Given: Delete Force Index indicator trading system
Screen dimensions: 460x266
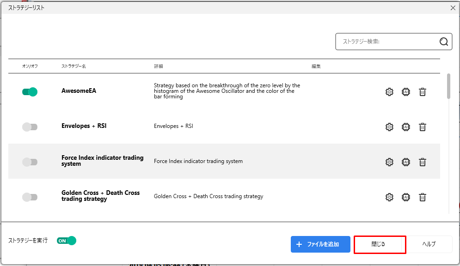Looking at the screenshot, I should tap(422, 162).
